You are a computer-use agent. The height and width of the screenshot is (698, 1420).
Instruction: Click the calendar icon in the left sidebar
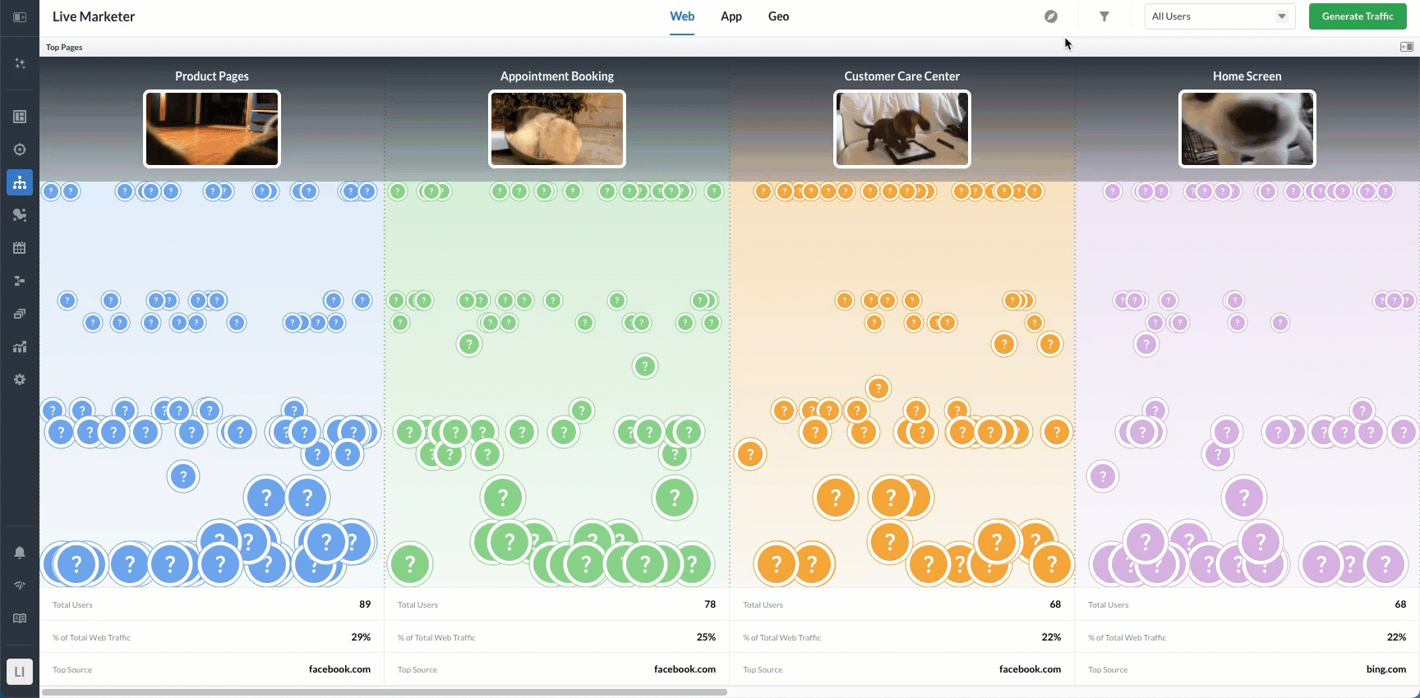coord(20,248)
